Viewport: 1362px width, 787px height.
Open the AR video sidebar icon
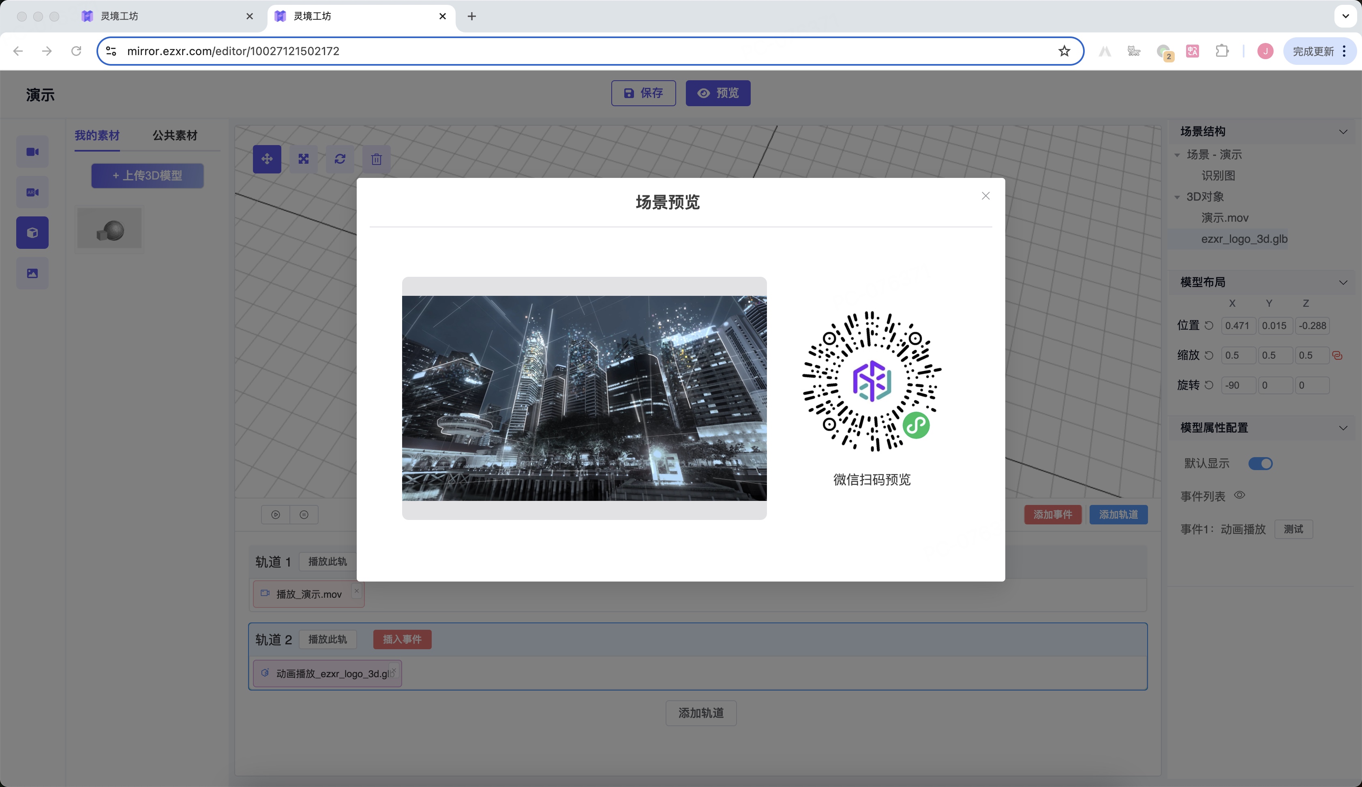(x=32, y=192)
